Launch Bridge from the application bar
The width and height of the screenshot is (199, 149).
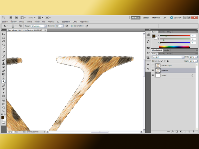click(11, 17)
